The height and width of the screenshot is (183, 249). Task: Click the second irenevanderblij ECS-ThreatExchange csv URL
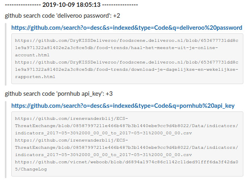(127, 148)
